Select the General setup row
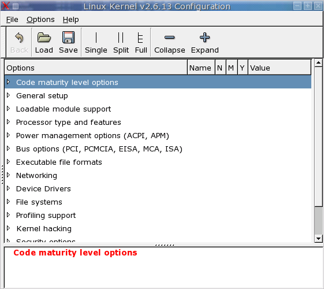 tap(158, 95)
